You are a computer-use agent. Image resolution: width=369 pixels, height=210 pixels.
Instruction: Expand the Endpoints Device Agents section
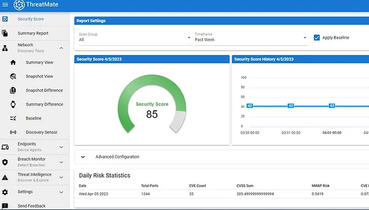[61, 147]
